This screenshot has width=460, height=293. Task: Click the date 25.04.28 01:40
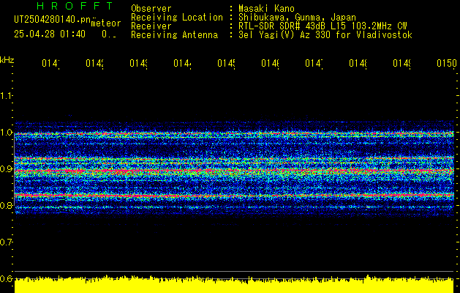pyautogui.click(x=50, y=34)
